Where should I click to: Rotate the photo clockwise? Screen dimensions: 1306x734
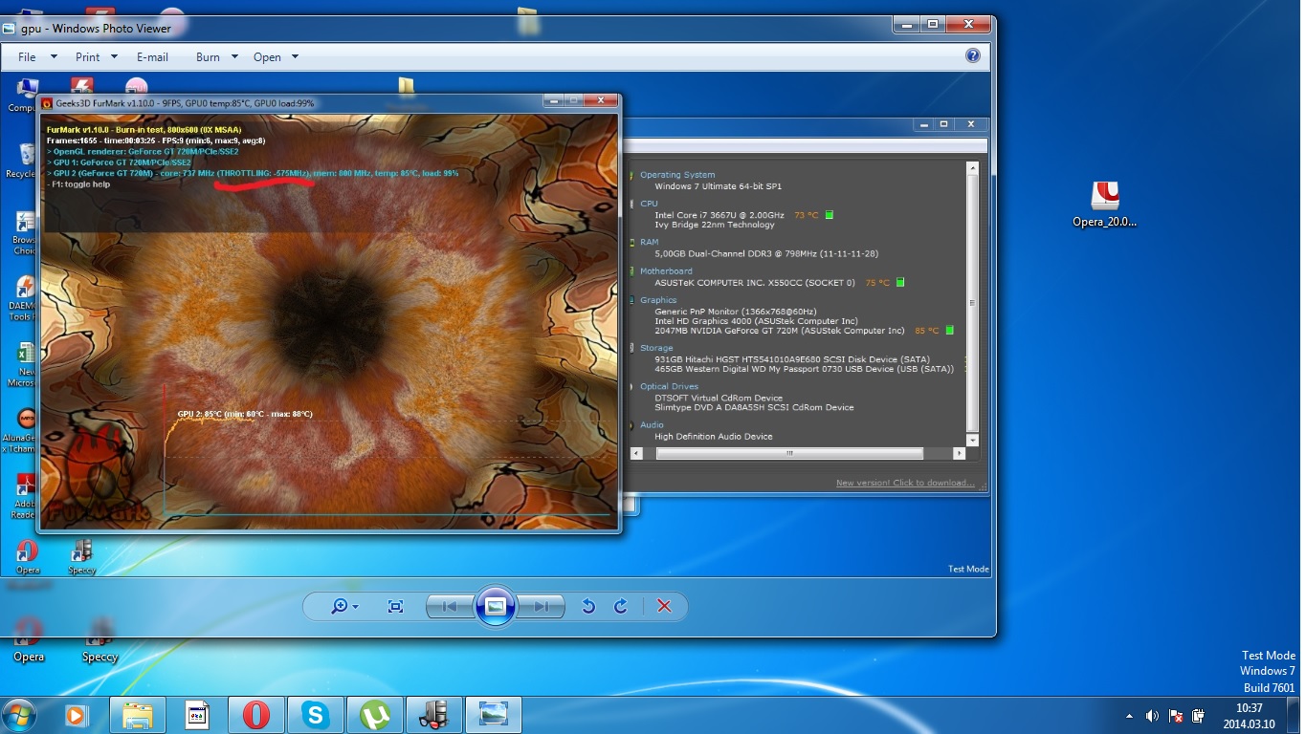pos(621,606)
